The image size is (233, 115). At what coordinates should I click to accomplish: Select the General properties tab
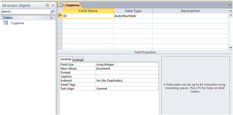(x=66, y=59)
